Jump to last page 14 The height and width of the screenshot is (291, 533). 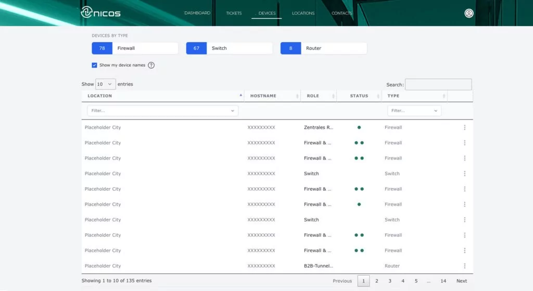coord(443,281)
